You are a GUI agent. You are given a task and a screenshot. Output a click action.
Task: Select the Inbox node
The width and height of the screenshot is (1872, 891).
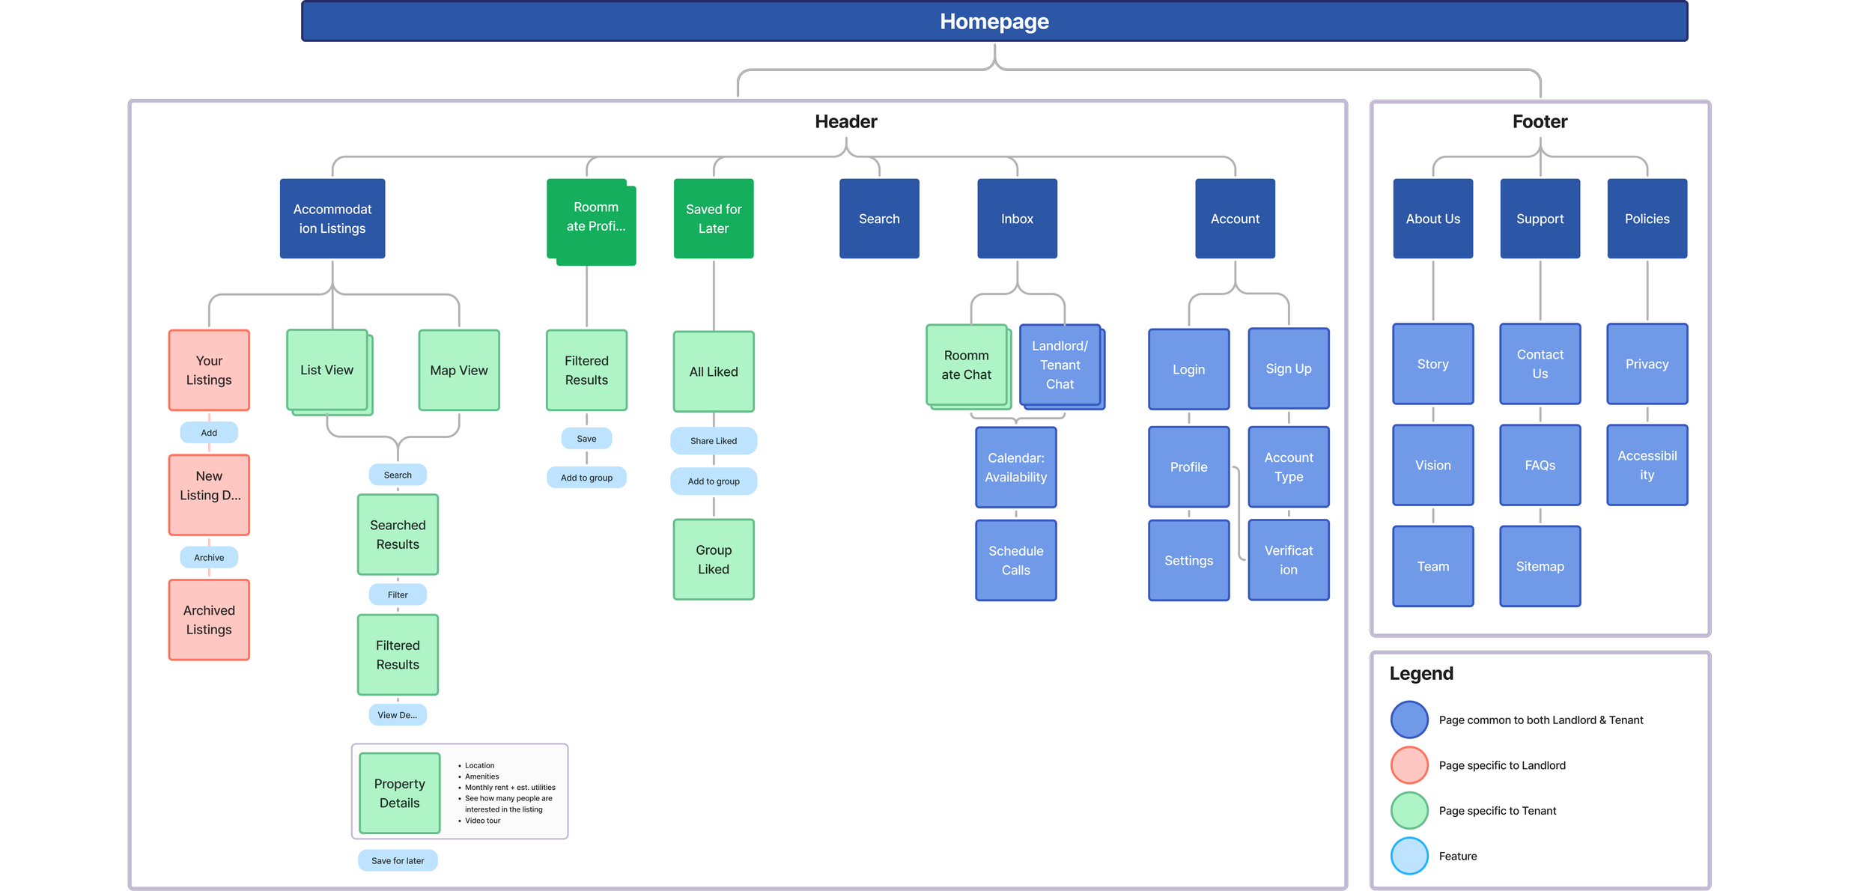(1016, 219)
